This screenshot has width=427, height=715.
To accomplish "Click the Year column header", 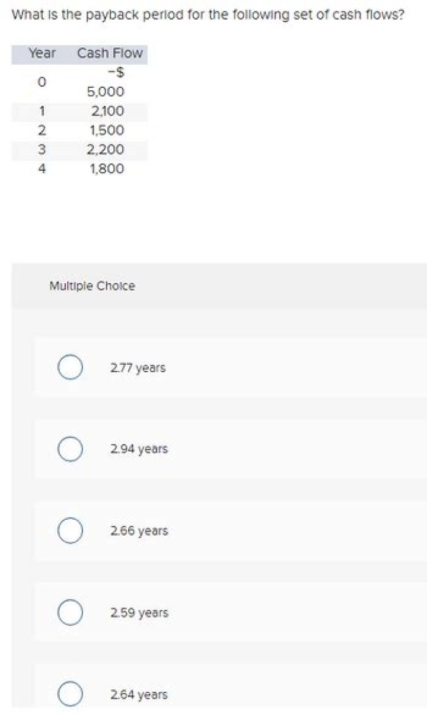I will tap(42, 53).
